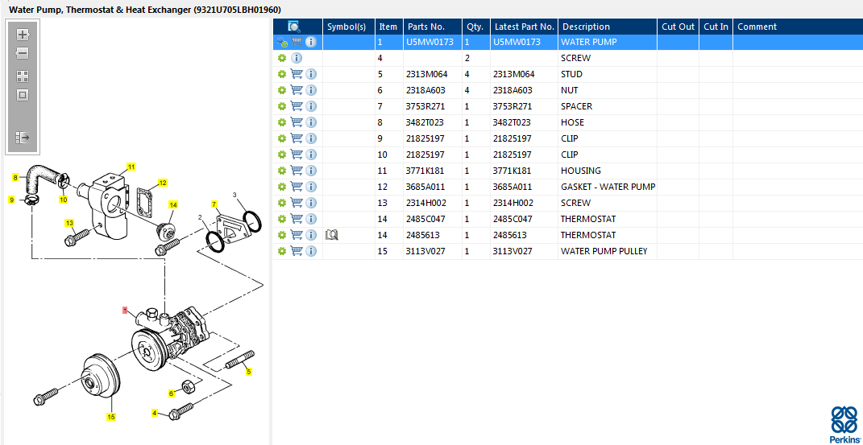Click the Perkins logo
The width and height of the screenshot is (863, 445).
(x=844, y=424)
